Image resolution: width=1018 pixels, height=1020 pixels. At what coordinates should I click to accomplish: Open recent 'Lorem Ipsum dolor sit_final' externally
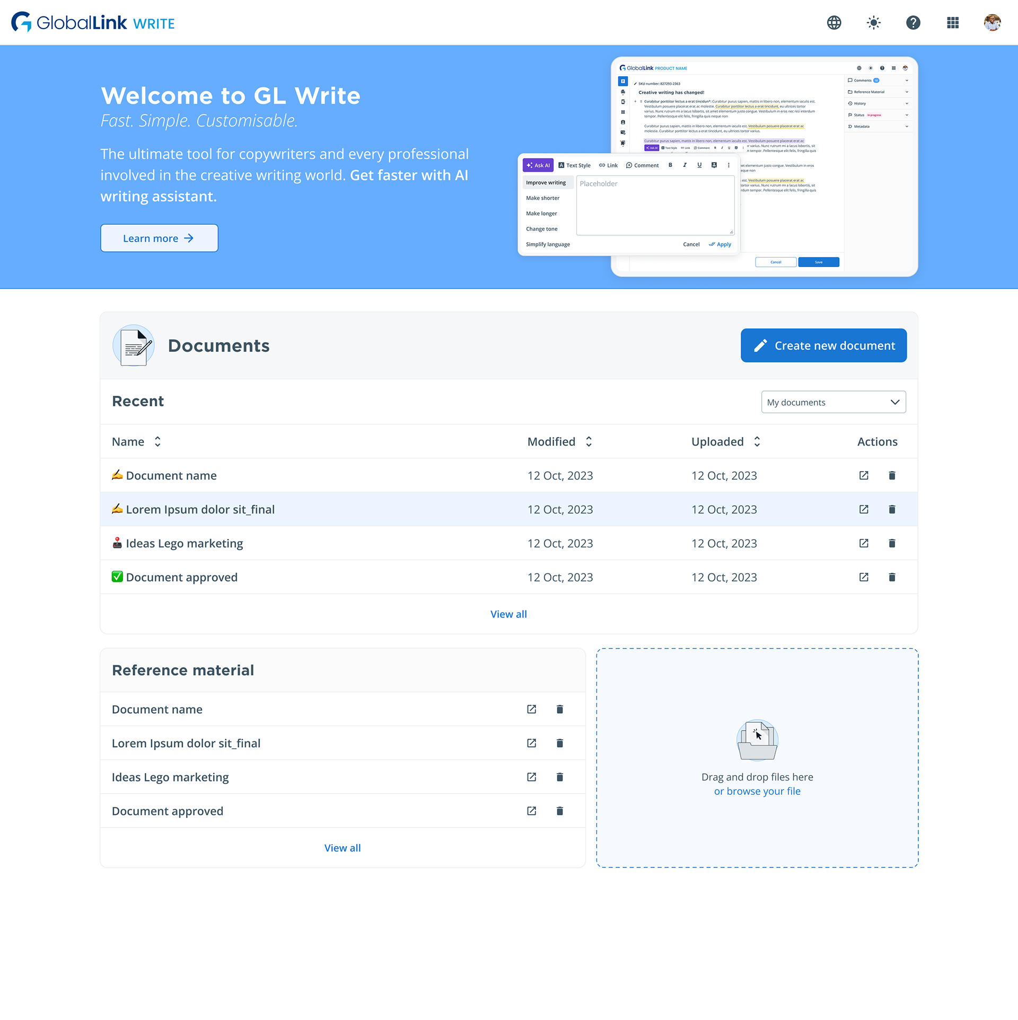(x=864, y=509)
